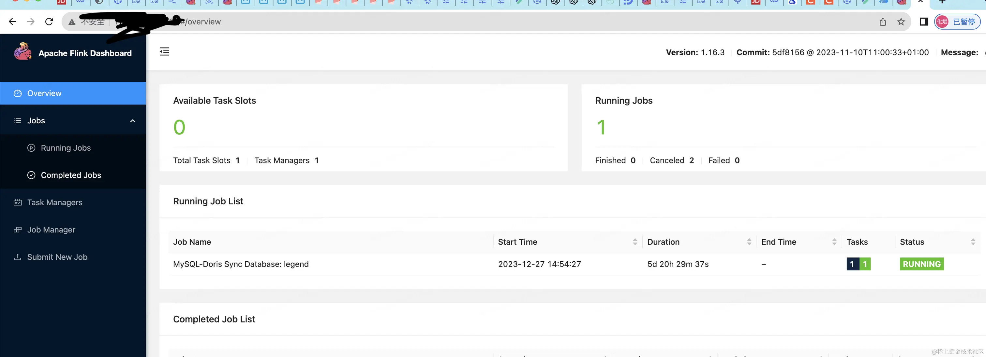Toggle the browser side panel icon
Viewport: 986px width, 357px height.
click(924, 22)
